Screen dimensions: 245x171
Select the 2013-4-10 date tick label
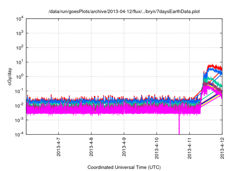(157, 148)
